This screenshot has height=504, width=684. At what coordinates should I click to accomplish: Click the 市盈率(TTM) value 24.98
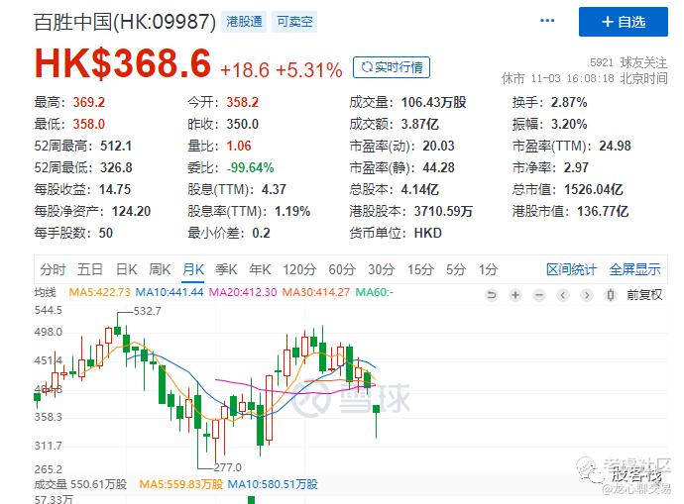click(x=615, y=146)
